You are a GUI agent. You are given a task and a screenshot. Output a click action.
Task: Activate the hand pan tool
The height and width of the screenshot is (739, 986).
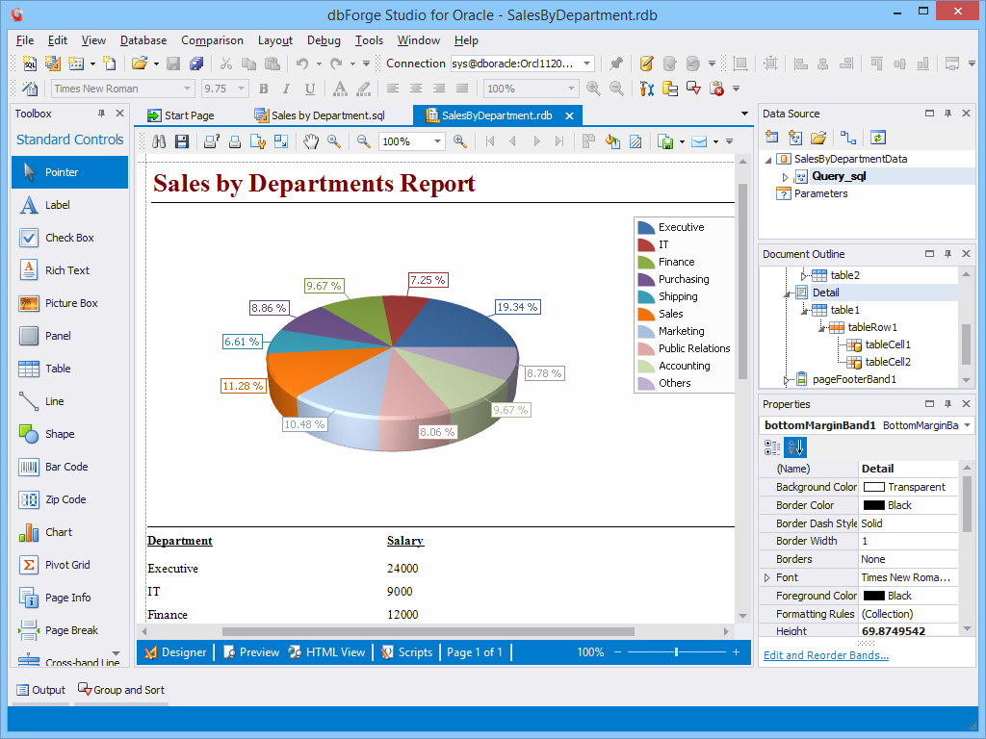click(311, 141)
